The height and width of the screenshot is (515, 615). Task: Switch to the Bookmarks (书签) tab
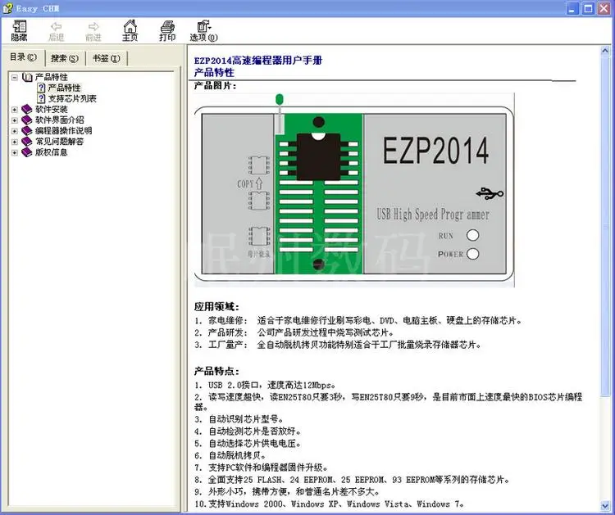click(106, 58)
